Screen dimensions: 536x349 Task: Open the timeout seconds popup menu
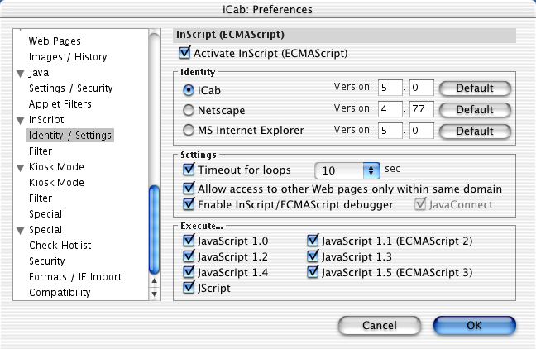[x=347, y=170]
